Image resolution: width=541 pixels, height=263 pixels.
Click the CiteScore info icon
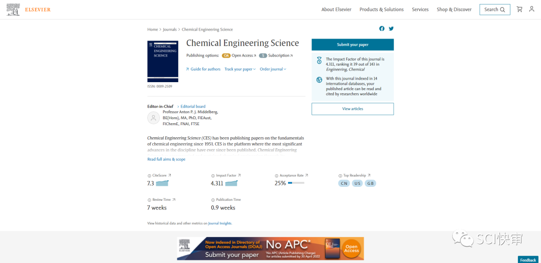click(x=149, y=176)
